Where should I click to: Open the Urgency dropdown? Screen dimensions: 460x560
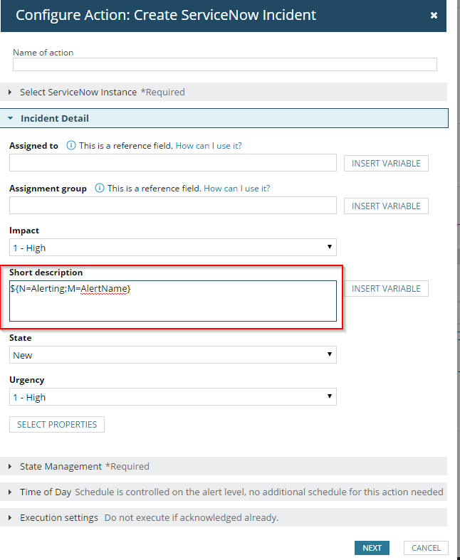point(172,397)
